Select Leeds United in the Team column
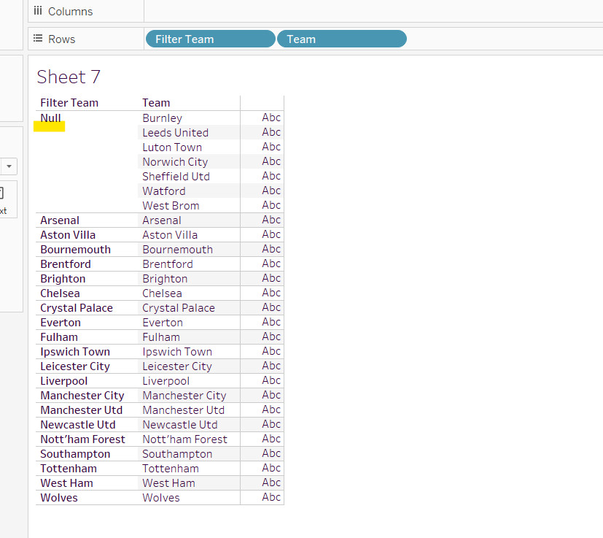 coord(176,132)
